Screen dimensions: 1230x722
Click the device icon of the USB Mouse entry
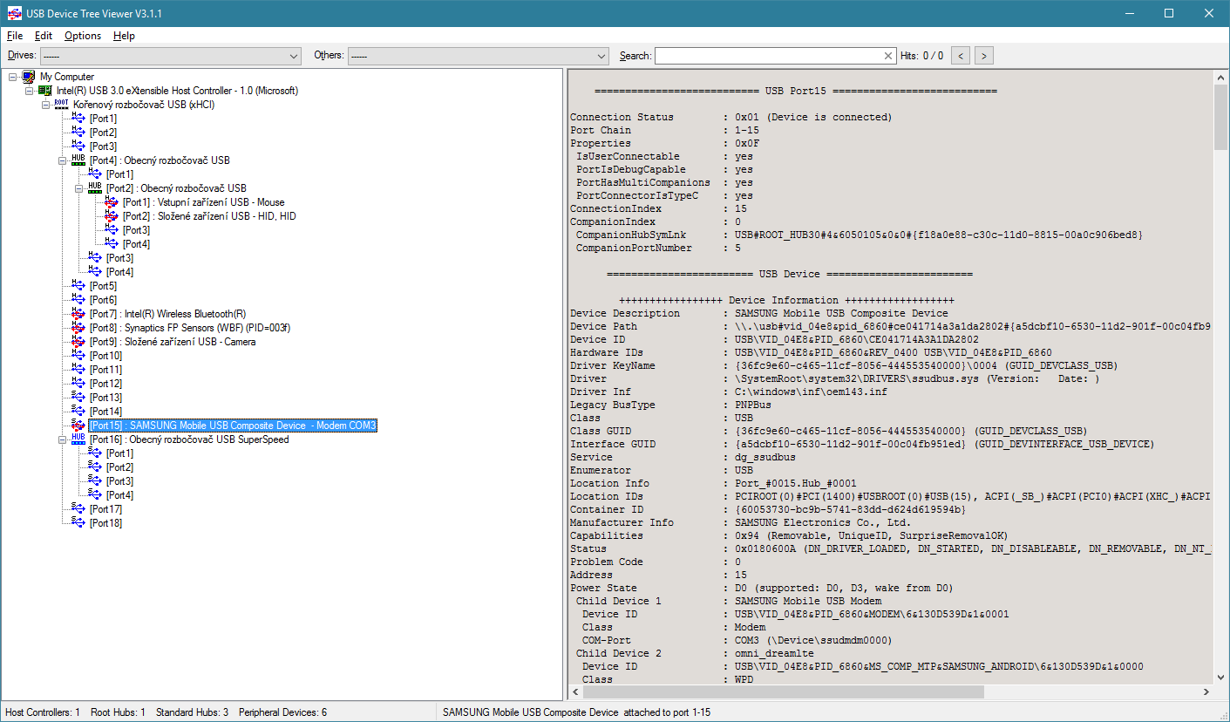[x=112, y=202]
